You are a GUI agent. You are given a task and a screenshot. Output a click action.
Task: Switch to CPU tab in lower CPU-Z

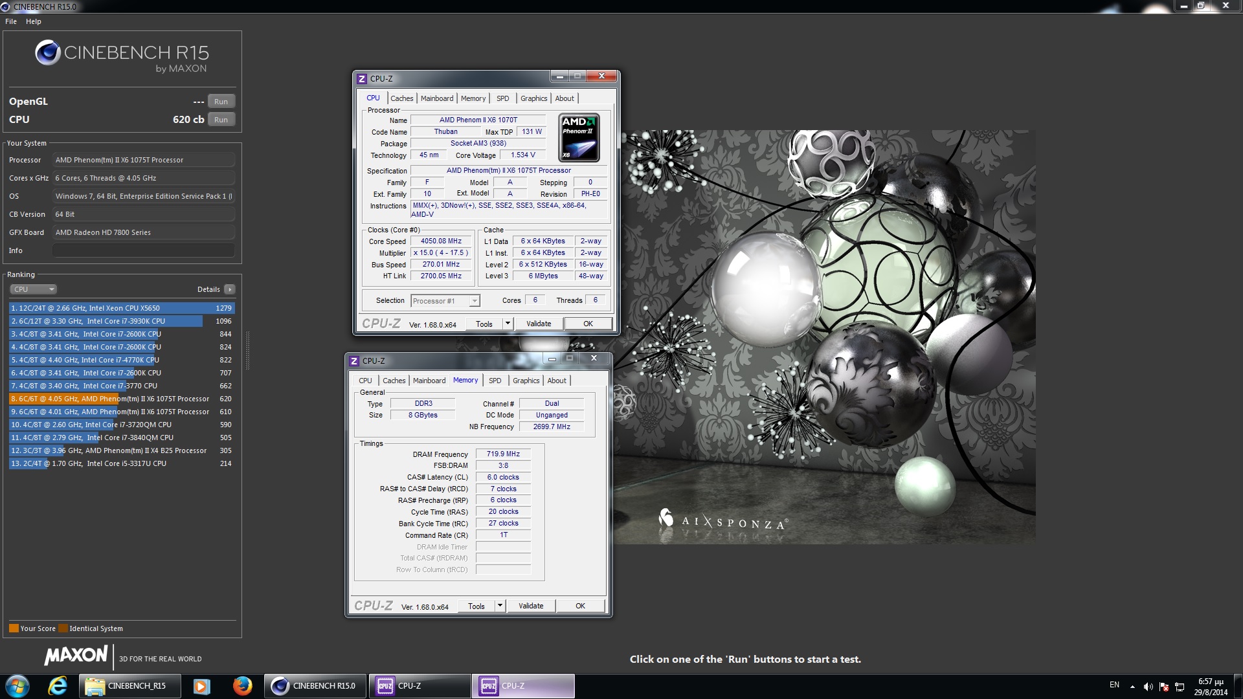[365, 381]
